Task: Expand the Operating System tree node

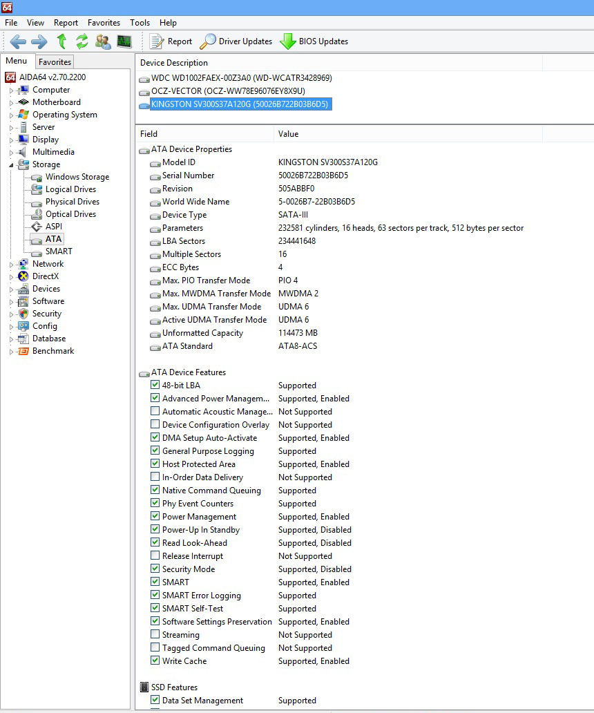Action: click(x=11, y=115)
